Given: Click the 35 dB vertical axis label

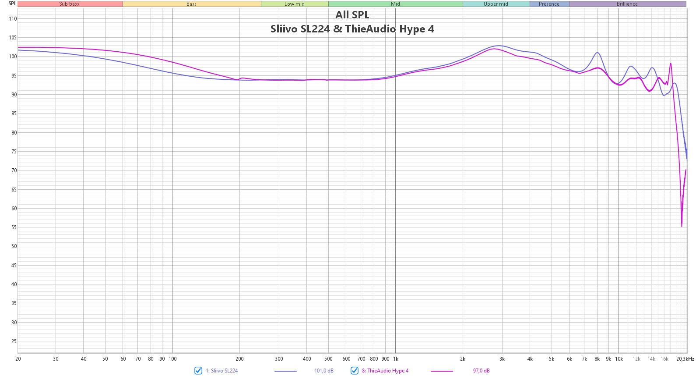Looking at the screenshot, I should pyautogui.click(x=14, y=303).
